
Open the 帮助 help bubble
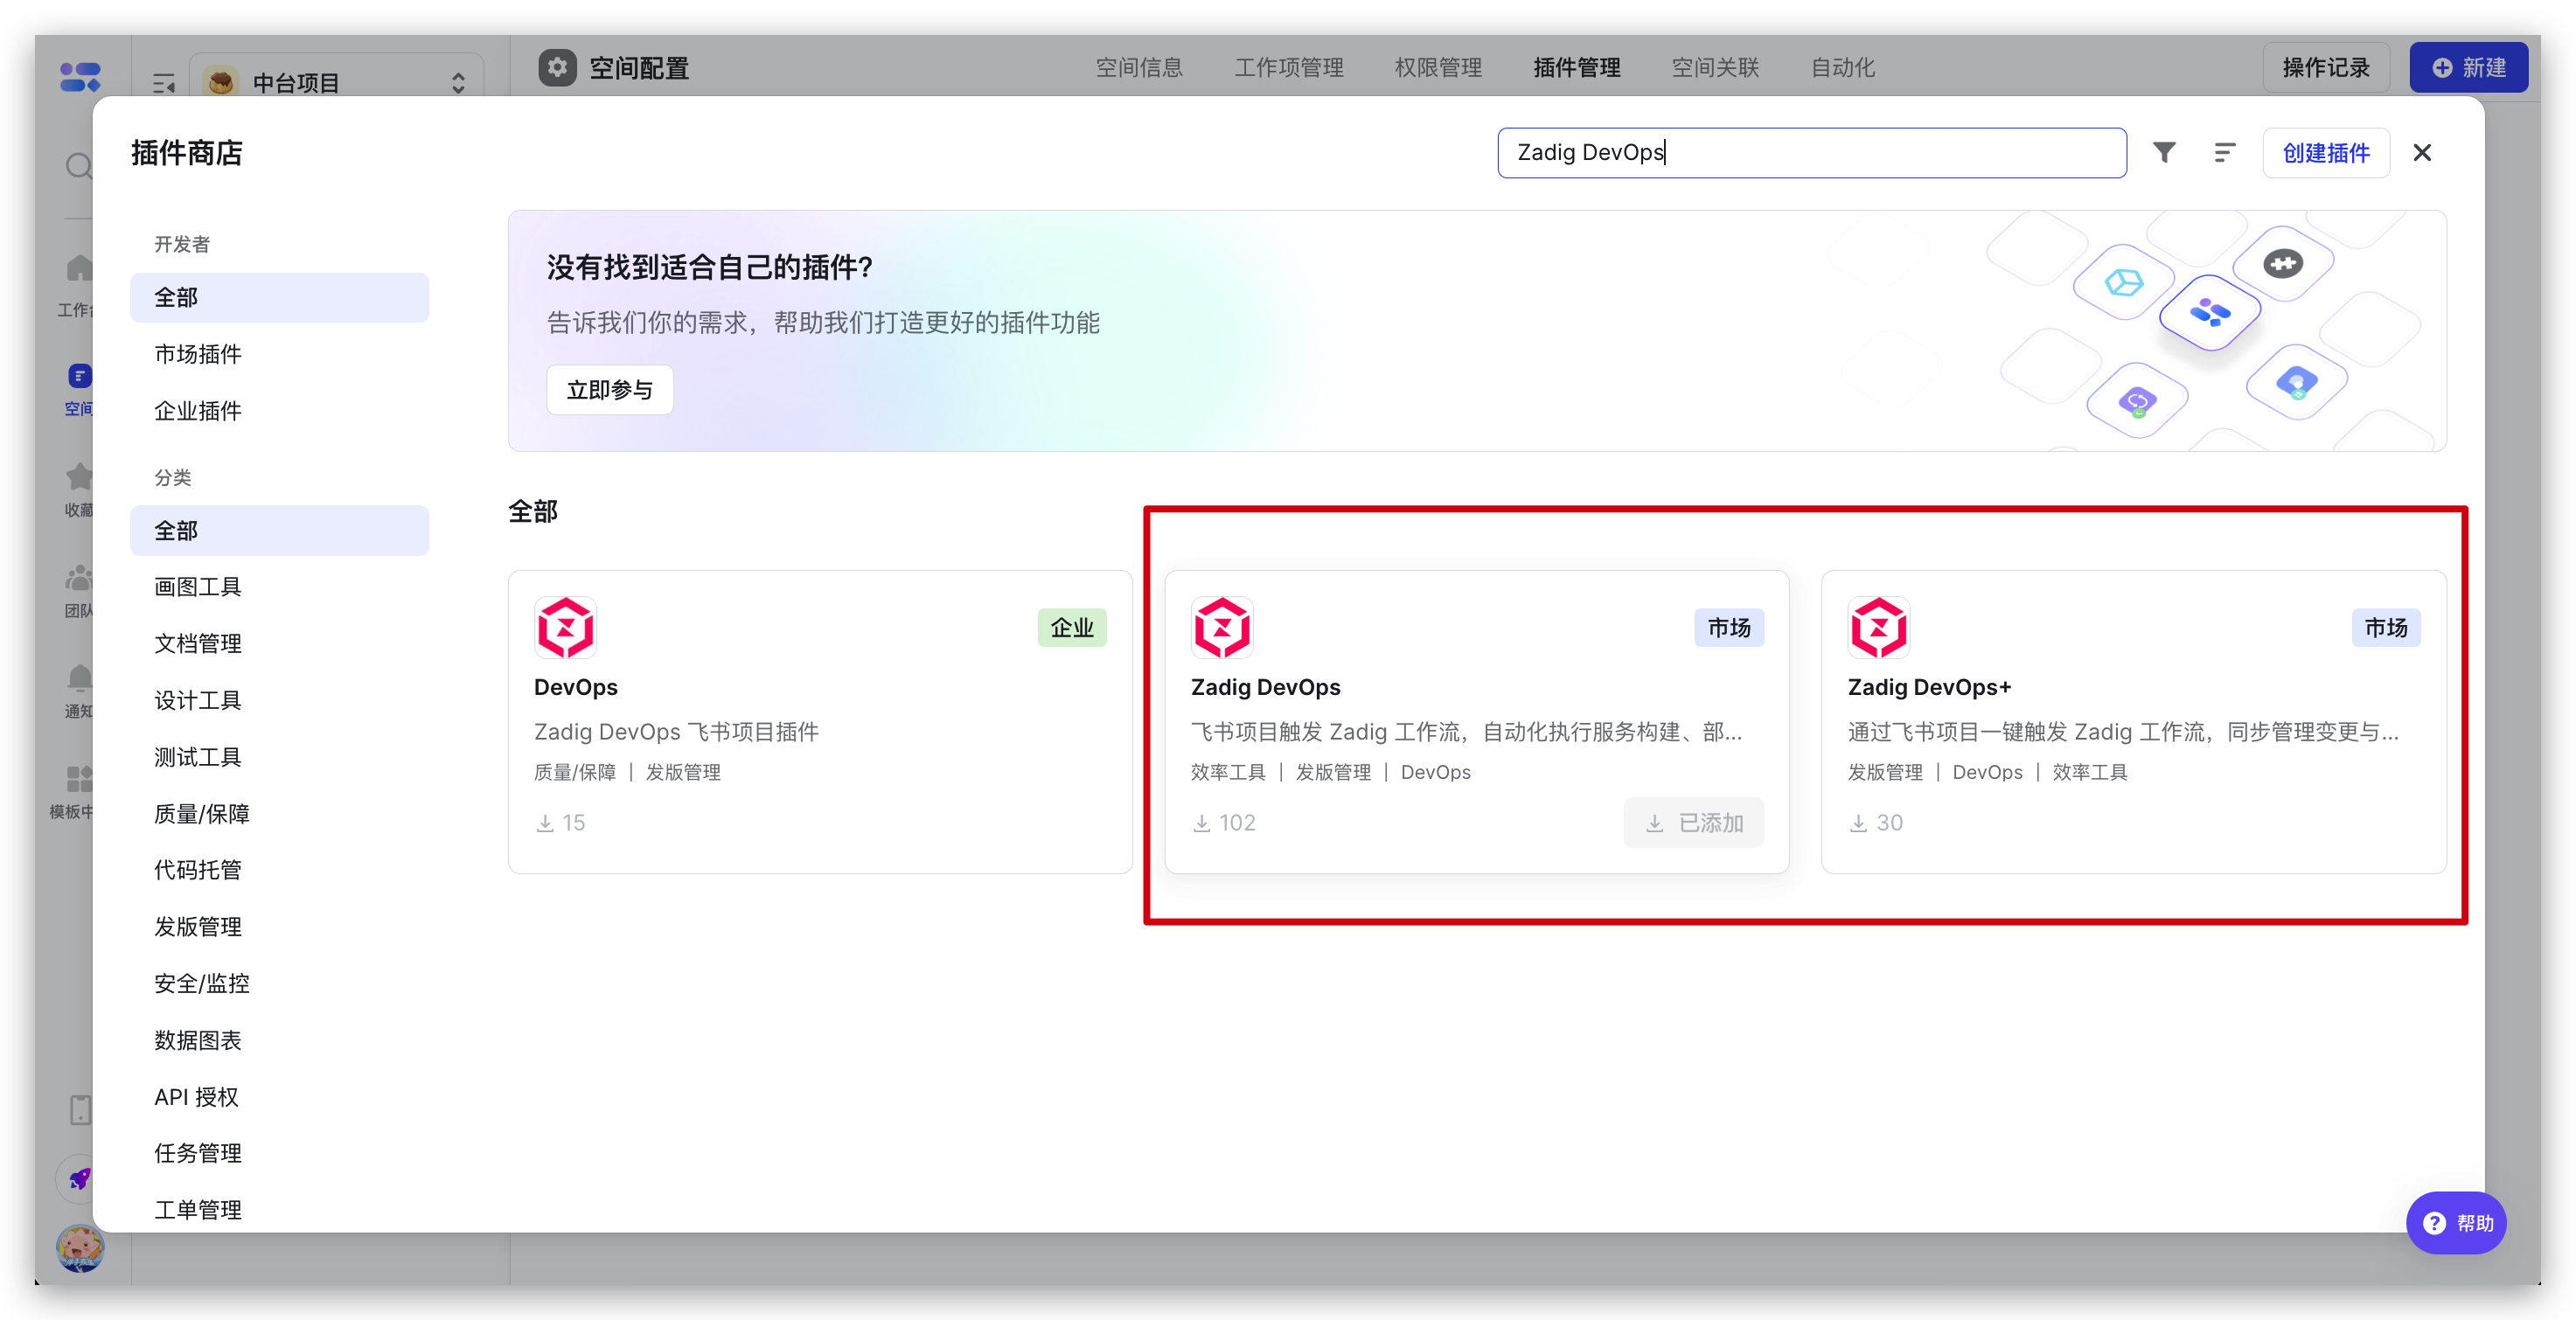[2456, 1223]
